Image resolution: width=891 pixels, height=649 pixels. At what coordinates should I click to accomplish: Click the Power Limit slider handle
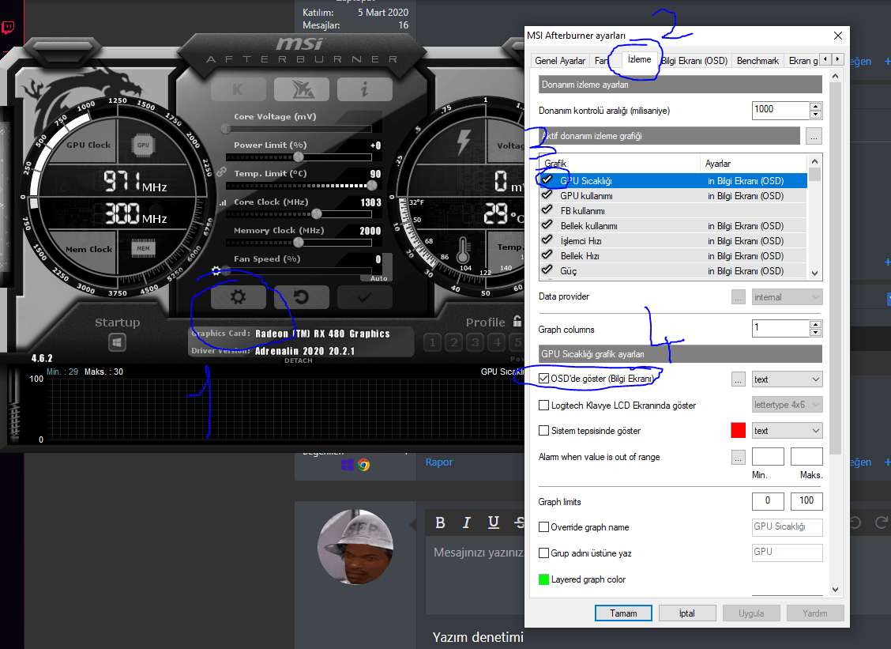click(x=299, y=157)
